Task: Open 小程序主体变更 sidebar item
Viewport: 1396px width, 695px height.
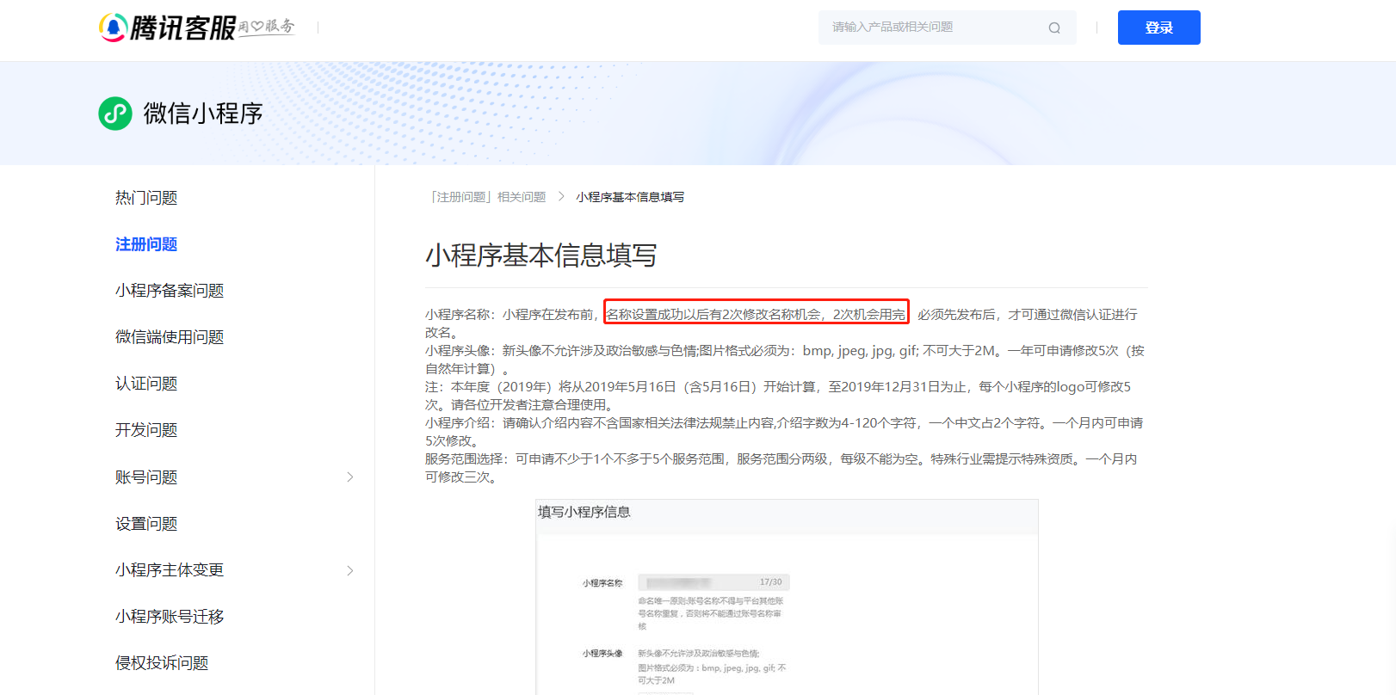Action: coord(170,570)
